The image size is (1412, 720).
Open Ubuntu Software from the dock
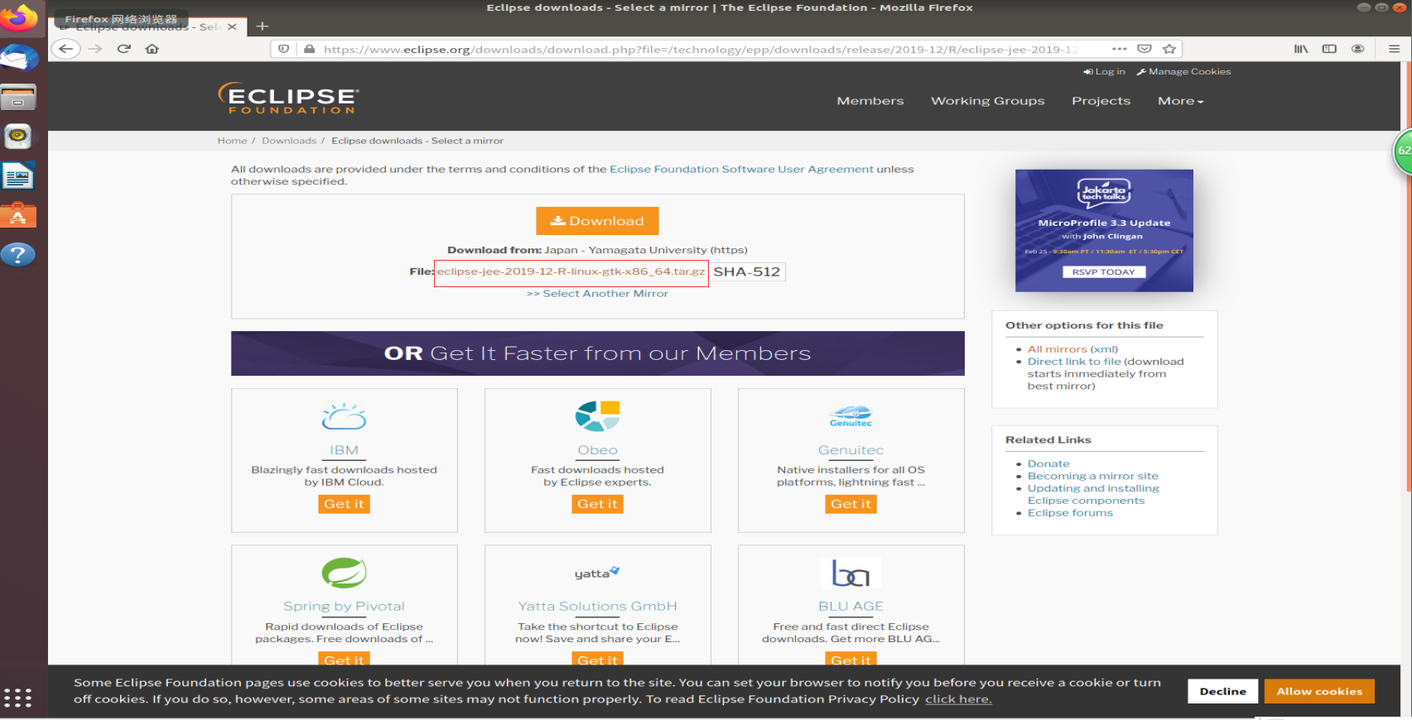coord(18,215)
